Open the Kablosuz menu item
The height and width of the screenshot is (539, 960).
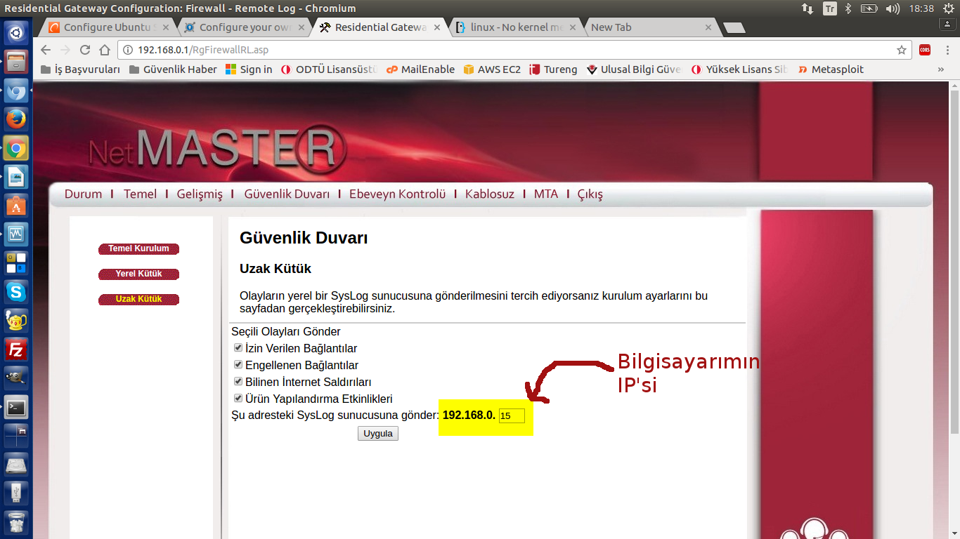[x=489, y=194]
